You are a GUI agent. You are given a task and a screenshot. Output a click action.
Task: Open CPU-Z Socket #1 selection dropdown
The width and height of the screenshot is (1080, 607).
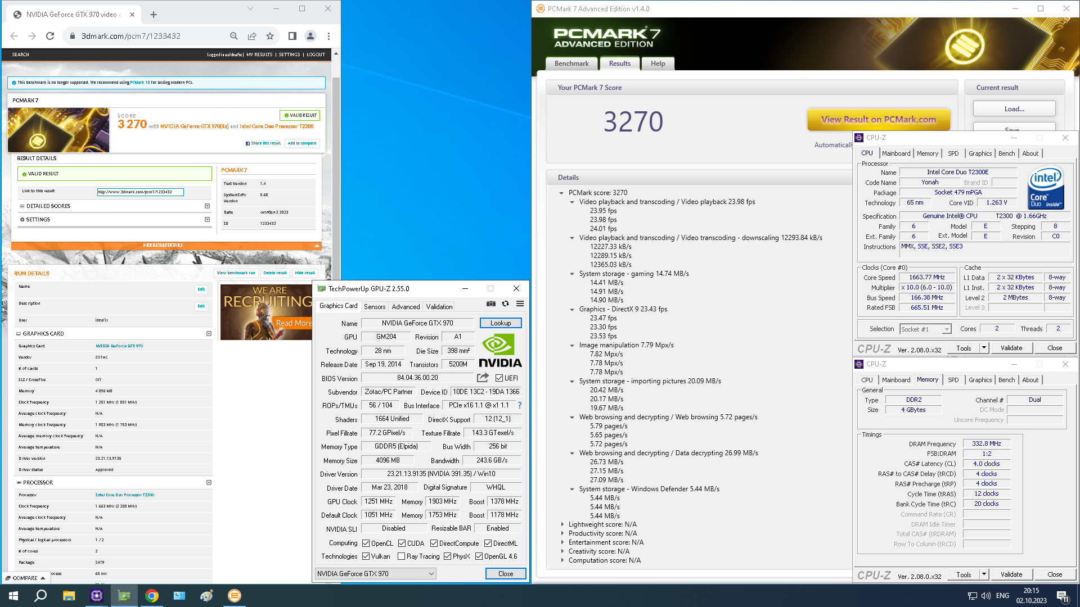pos(925,329)
